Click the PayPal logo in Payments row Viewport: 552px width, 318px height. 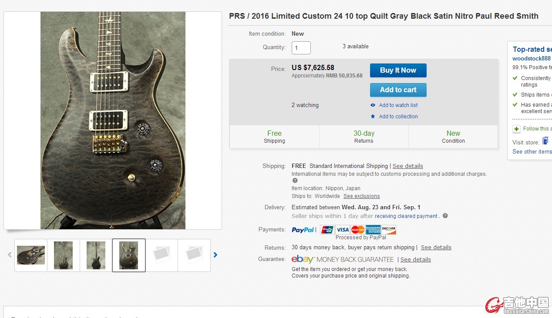click(x=303, y=230)
